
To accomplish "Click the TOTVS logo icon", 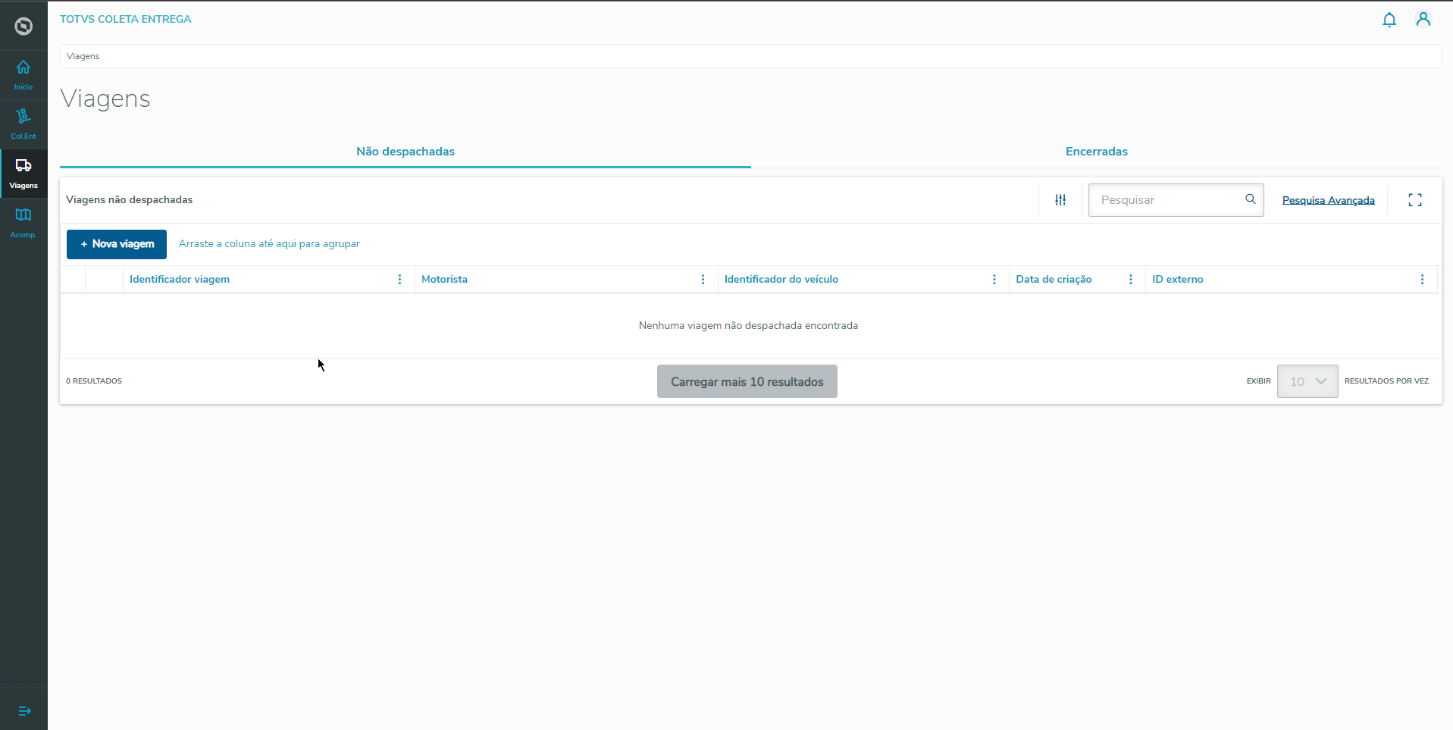I will [23, 26].
